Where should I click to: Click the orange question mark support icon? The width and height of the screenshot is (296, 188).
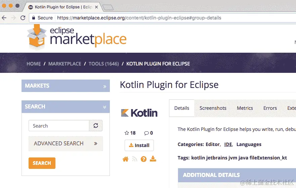pyautogui.click(x=143, y=159)
